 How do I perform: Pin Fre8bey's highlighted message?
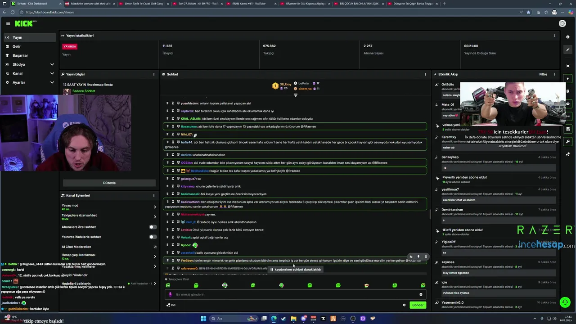coord(418,257)
